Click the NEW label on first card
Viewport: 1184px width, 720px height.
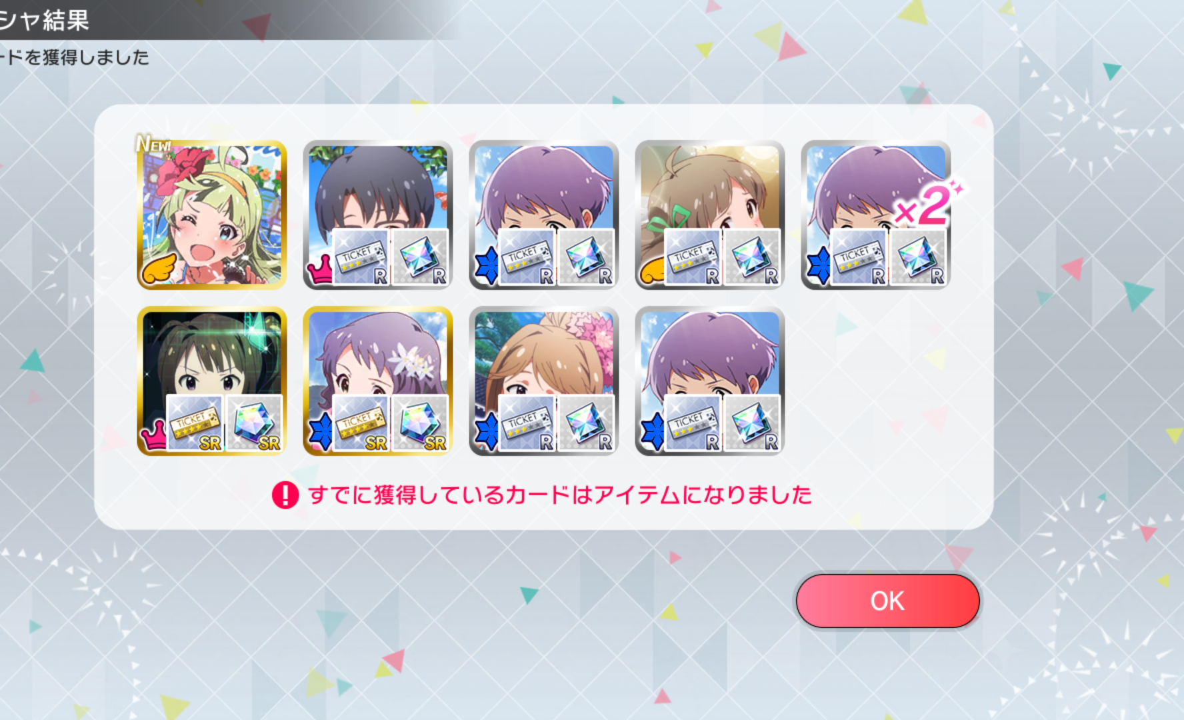[x=154, y=143]
